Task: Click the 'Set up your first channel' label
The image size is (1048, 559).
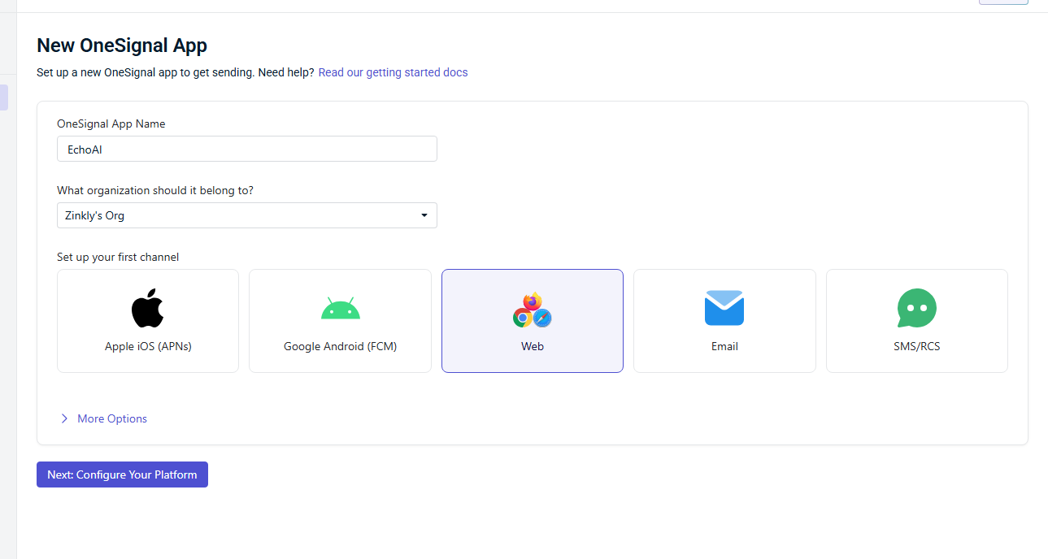Action: [118, 257]
